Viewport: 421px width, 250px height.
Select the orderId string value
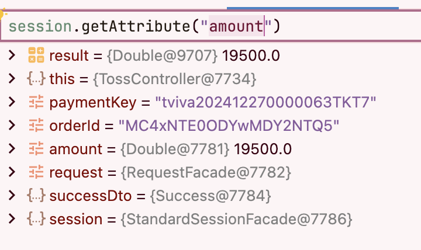[x=229, y=126]
